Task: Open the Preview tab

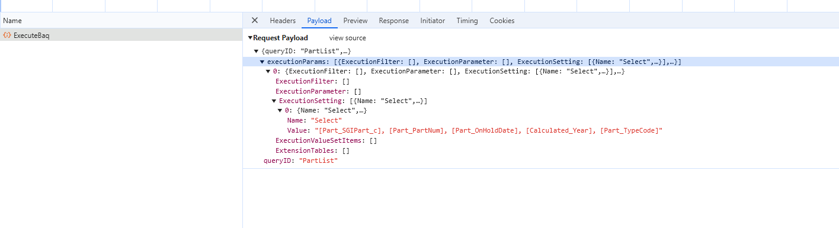Action: 356,21
